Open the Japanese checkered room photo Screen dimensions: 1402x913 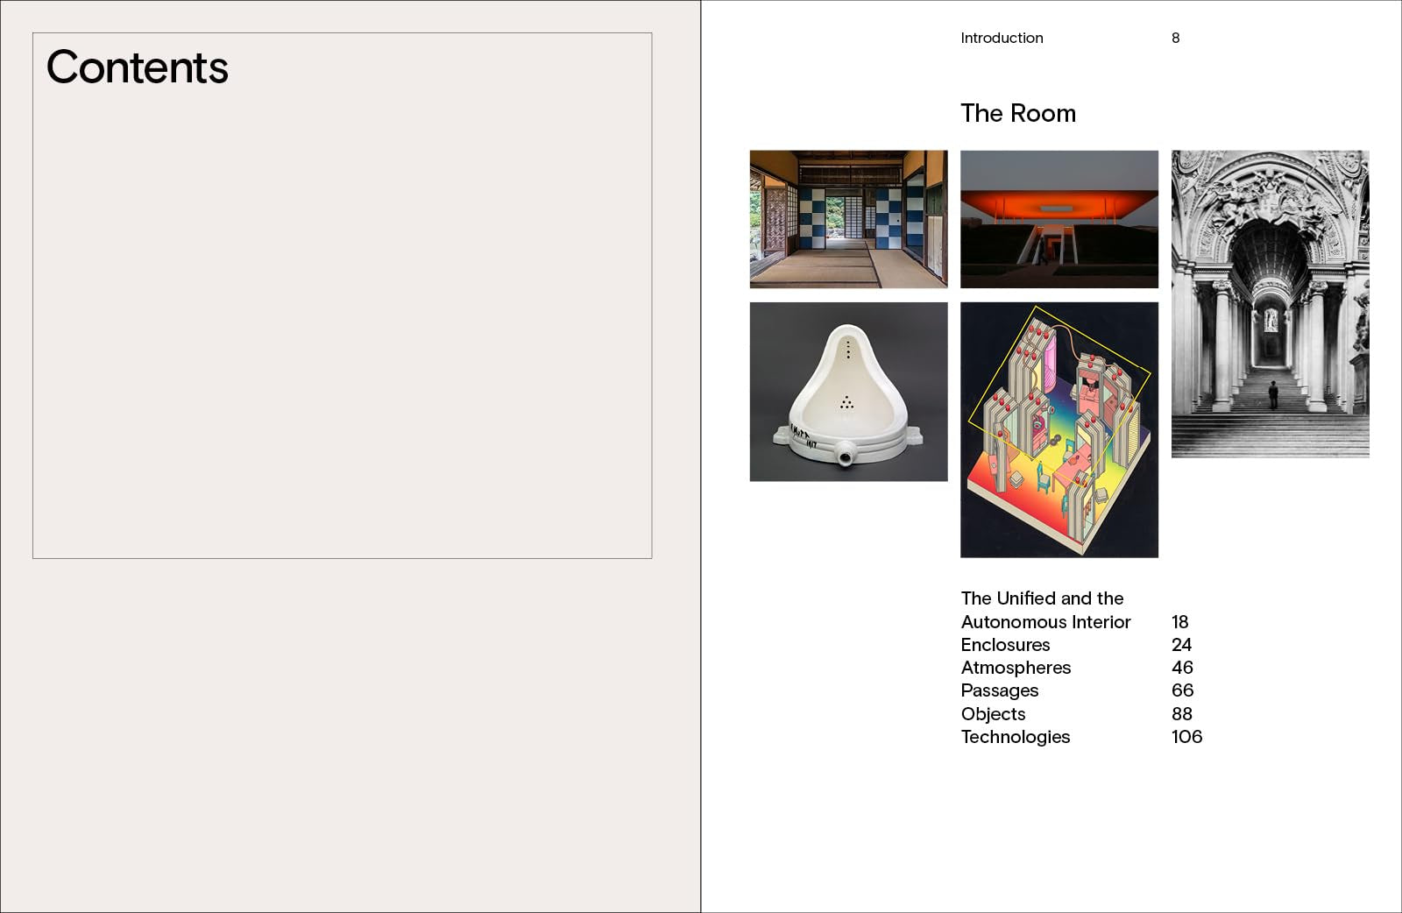(848, 219)
